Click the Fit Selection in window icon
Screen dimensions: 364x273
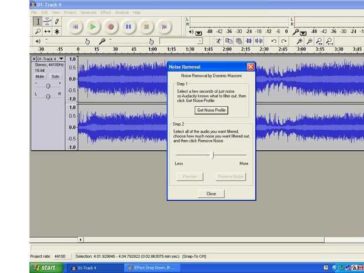(x=319, y=41)
